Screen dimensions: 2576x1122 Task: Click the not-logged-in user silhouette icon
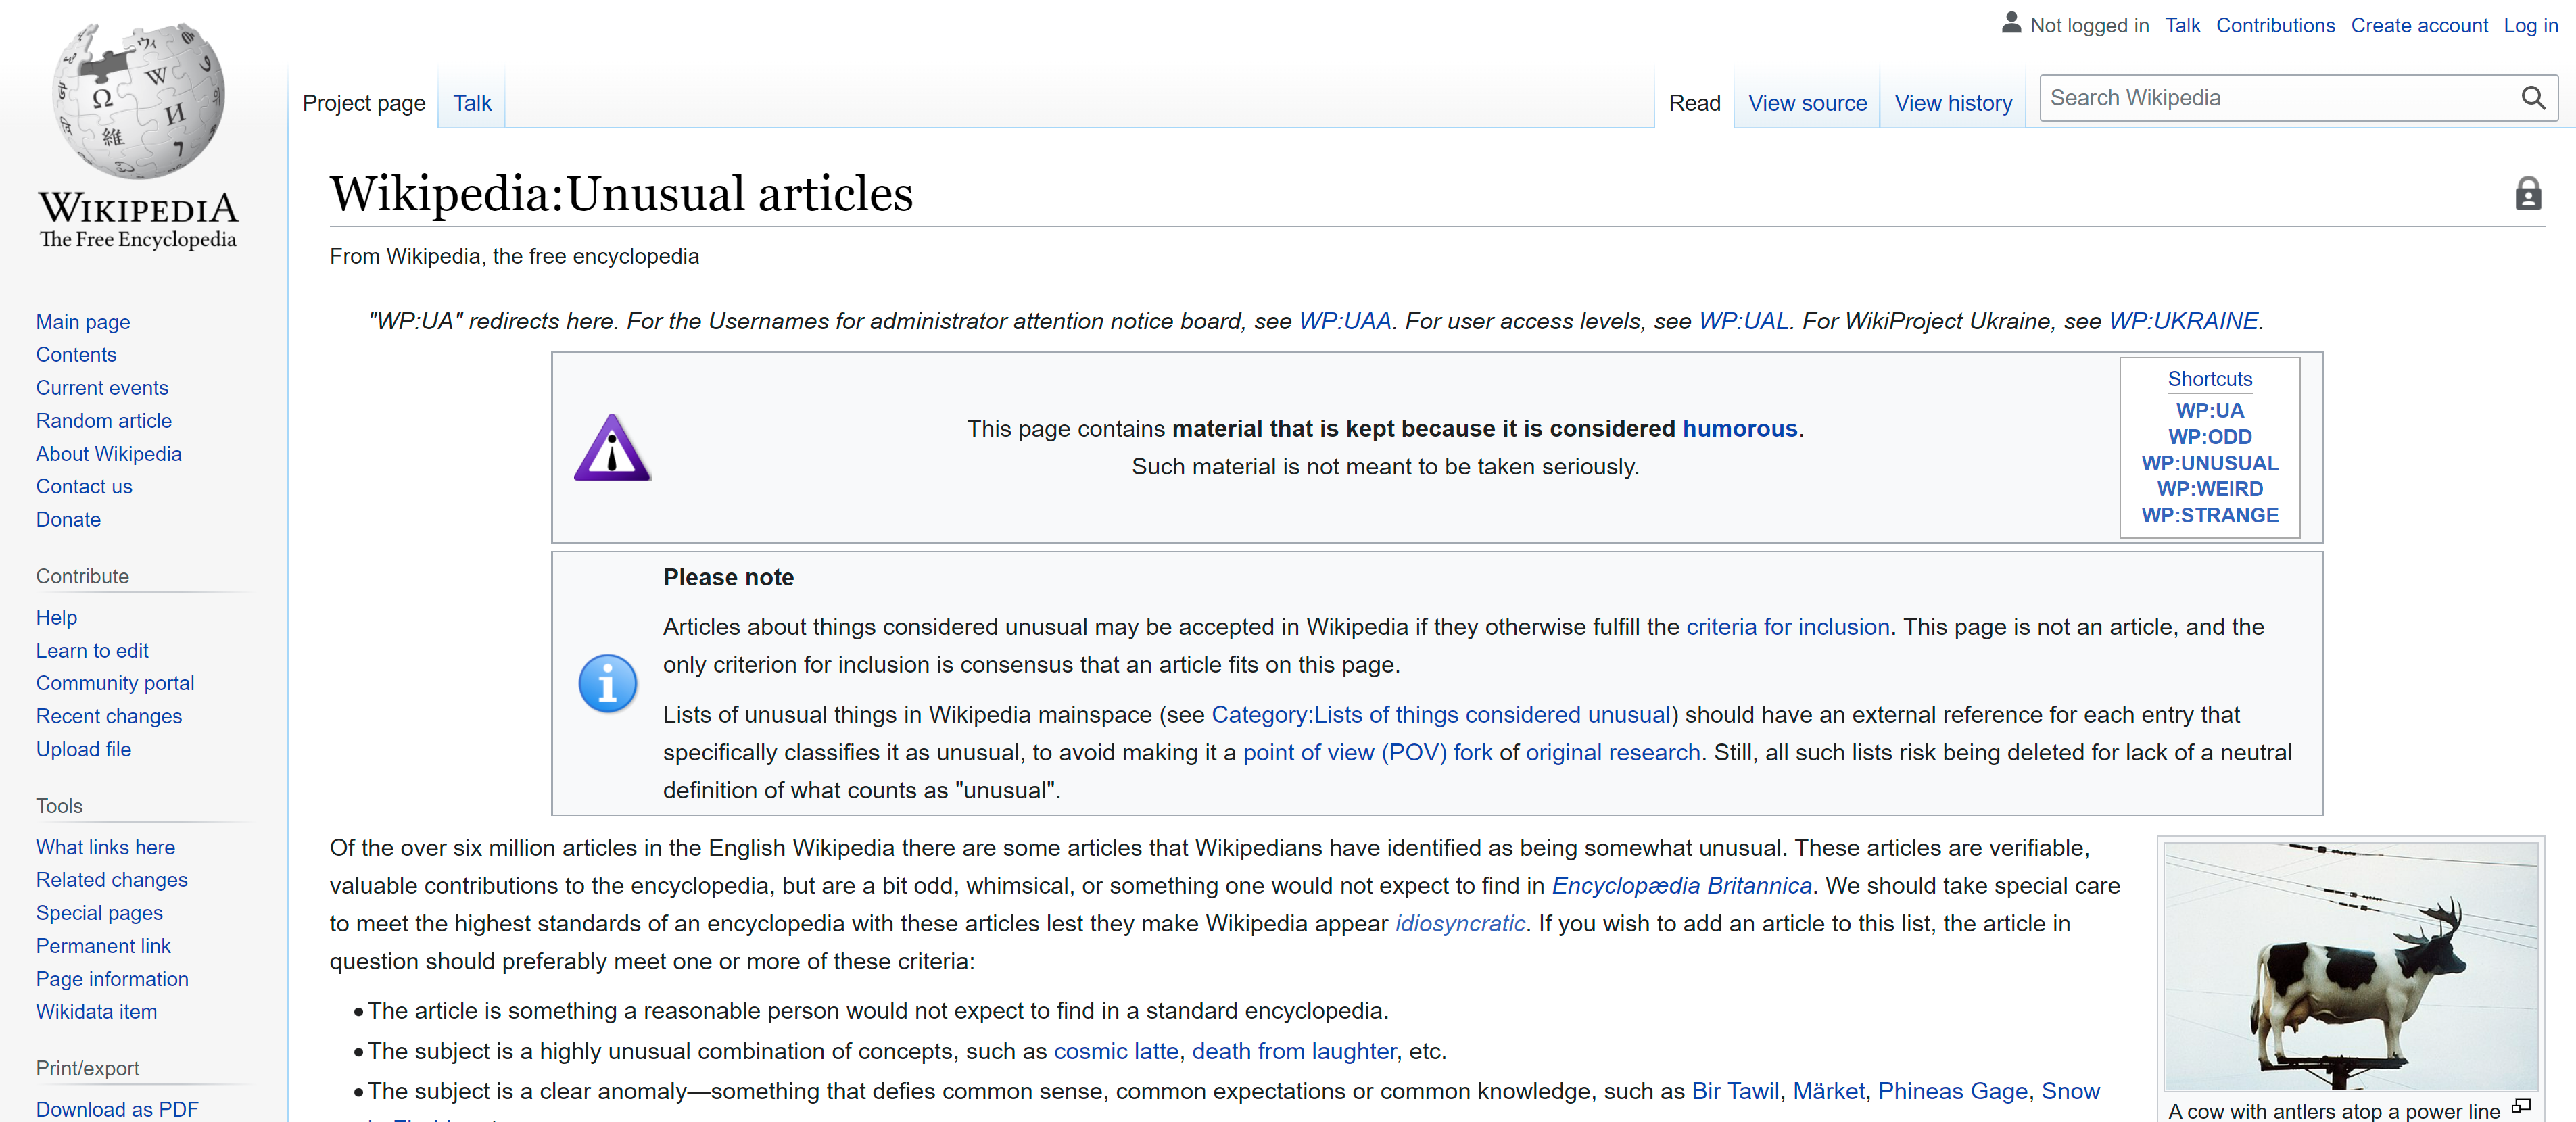coord(2011,23)
